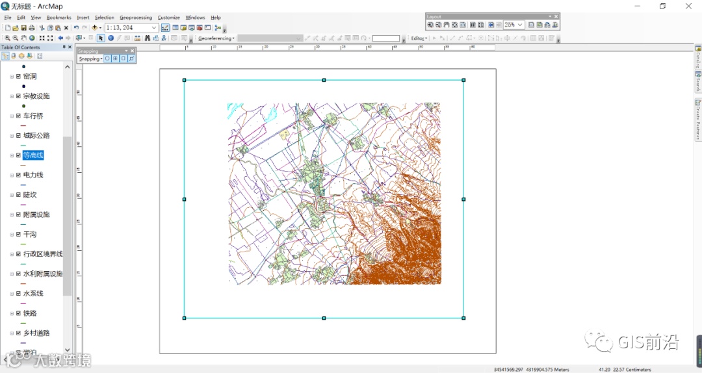Image resolution: width=702 pixels, height=373 pixels.
Task: Click the Editor Toolbar icon
Action: [x=165, y=28]
